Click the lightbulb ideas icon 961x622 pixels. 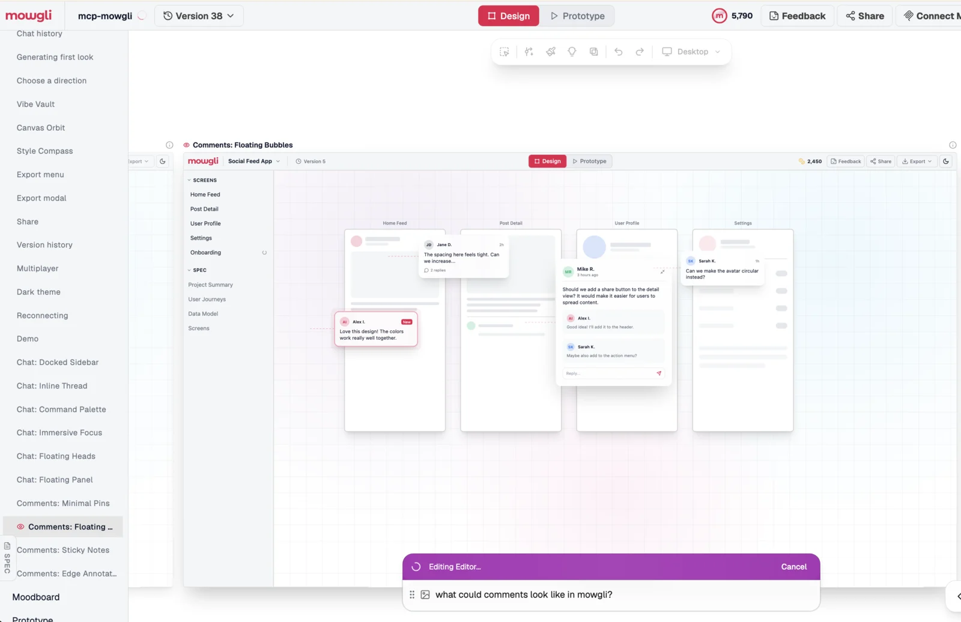[x=572, y=52]
